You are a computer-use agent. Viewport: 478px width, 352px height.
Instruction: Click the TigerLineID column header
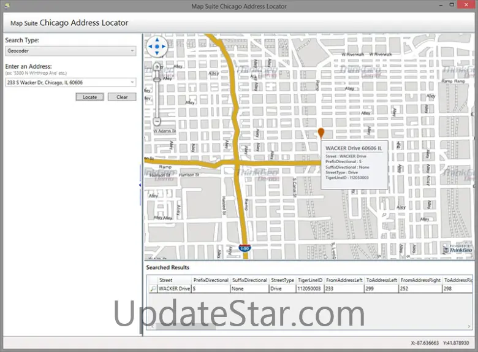pyautogui.click(x=310, y=280)
